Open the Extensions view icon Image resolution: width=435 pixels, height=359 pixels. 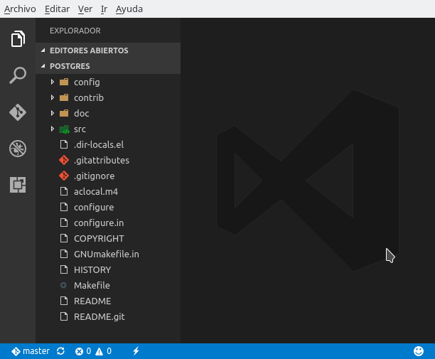[18, 185]
